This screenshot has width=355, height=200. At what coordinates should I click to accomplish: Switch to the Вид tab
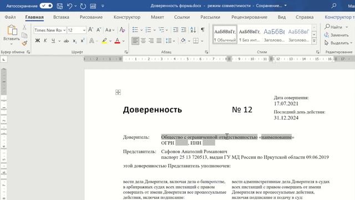click(x=282, y=17)
